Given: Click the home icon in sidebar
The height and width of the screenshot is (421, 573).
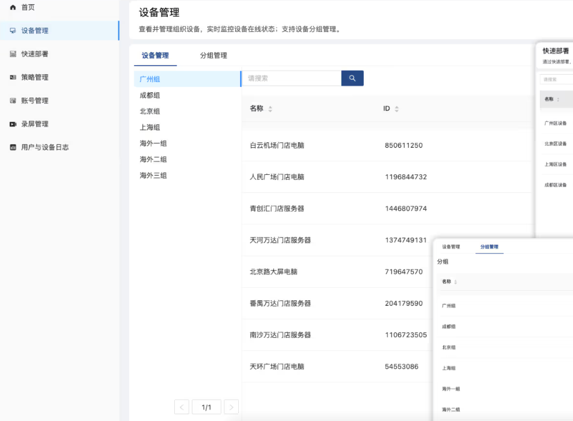Looking at the screenshot, I should pos(13,7).
